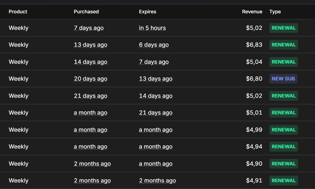Viewport: 315px width, 189px height.
Task: Click the Expires column header
Action: coord(147,12)
